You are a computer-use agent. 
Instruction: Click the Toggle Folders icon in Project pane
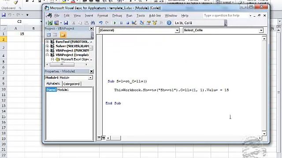pos(63,35)
